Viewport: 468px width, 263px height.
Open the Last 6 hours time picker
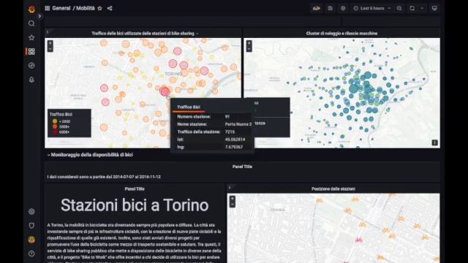[x=372, y=8]
